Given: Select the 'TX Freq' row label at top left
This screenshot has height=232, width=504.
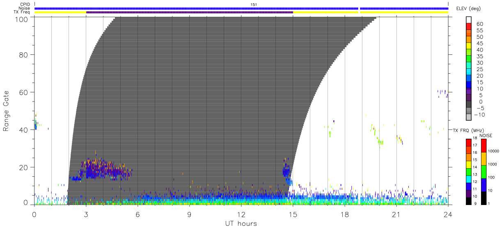Looking at the screenshot, I should 22,12.
